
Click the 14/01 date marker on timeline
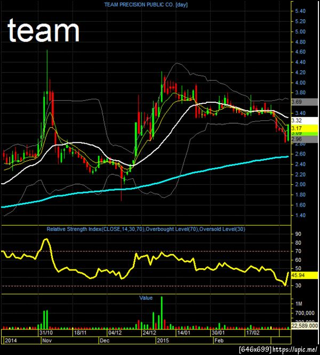(x=183, y=333)
